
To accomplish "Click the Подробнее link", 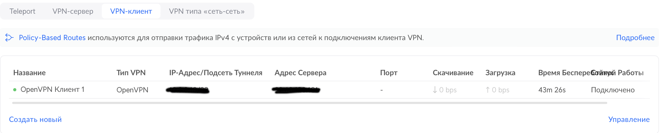I will pyautogui.click(x=635, y=38).
